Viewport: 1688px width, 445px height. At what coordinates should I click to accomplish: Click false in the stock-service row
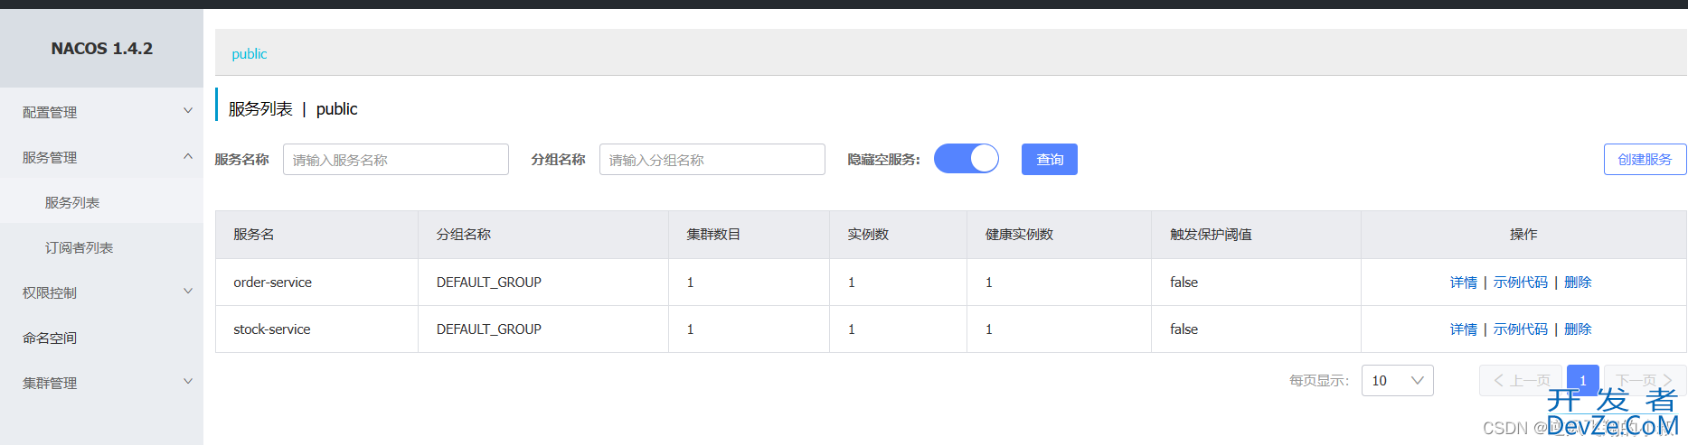pos(1183,329)
